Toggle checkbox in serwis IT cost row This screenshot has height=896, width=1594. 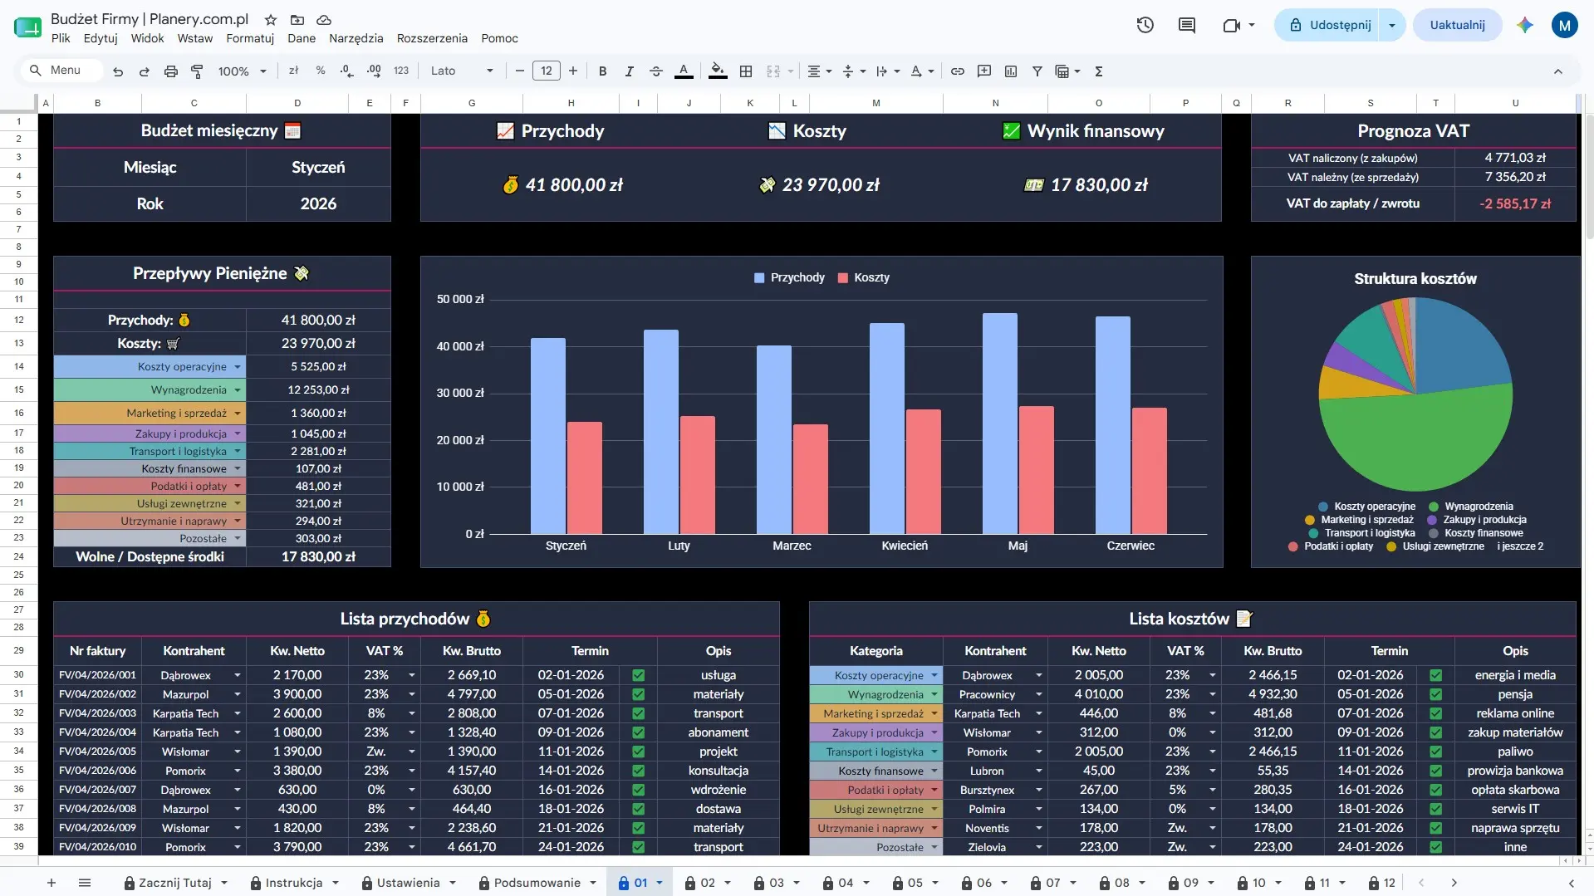tap(1436, 809)
